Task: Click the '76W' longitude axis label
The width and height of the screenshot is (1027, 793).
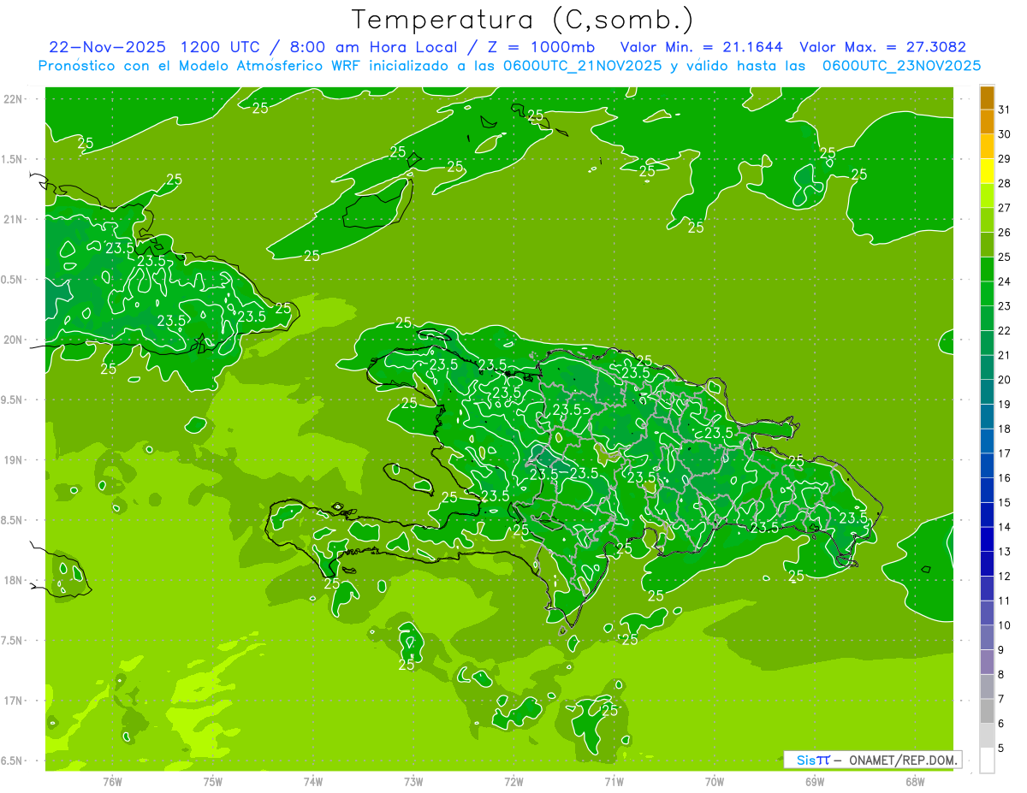Action: tap(112, 782)
